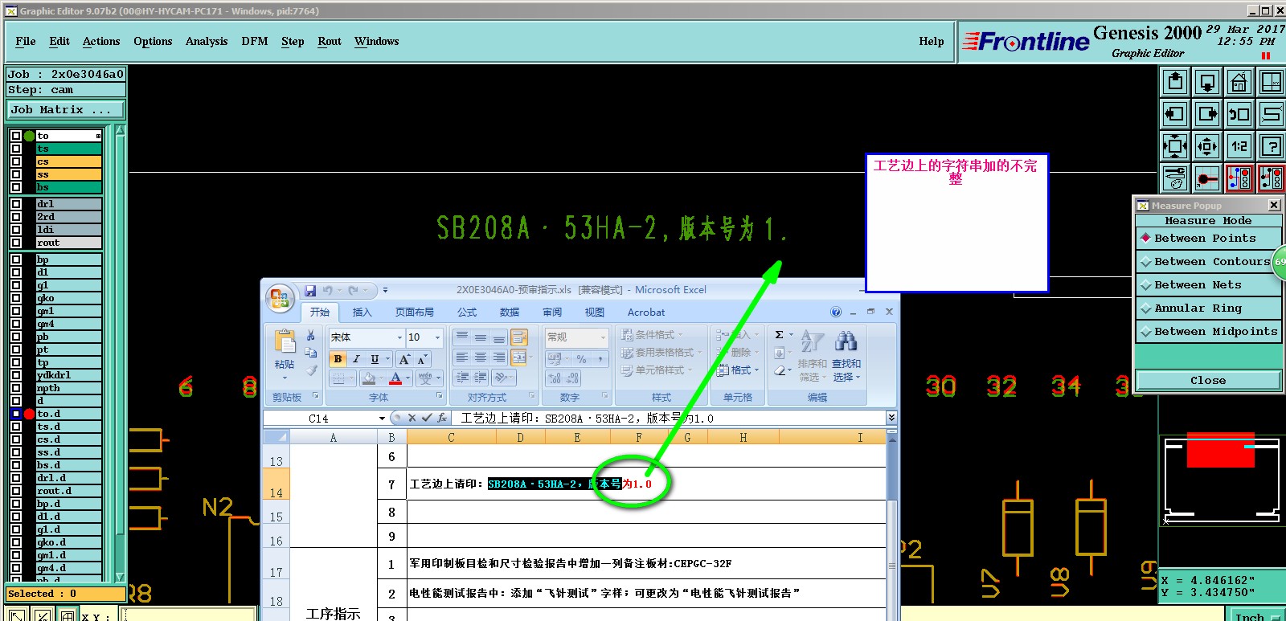Click the zoom in converging arrows icon
The image size is (1286, 621).
1175,146
